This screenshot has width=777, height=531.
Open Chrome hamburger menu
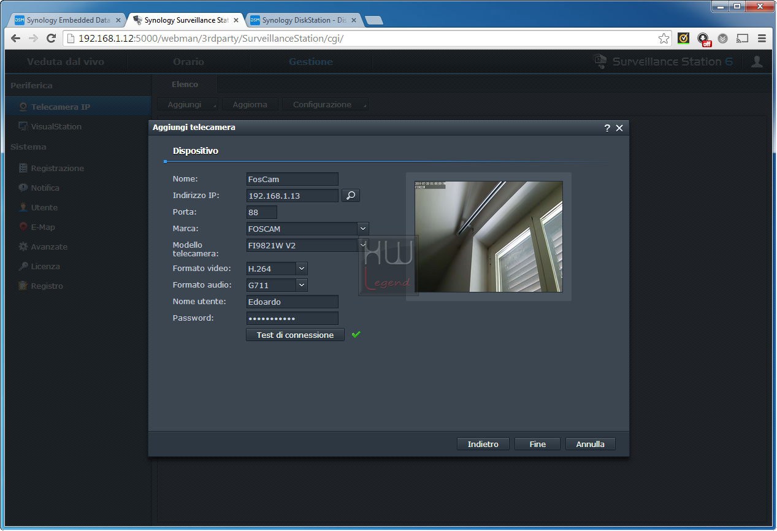(x=762, y=38)
